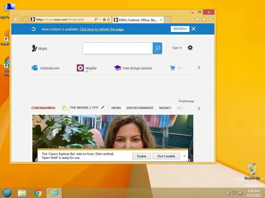This screenshot has height=198, width=265.
Task: Go to next slide with carousel right arrow
Action: tap(189, 160)
